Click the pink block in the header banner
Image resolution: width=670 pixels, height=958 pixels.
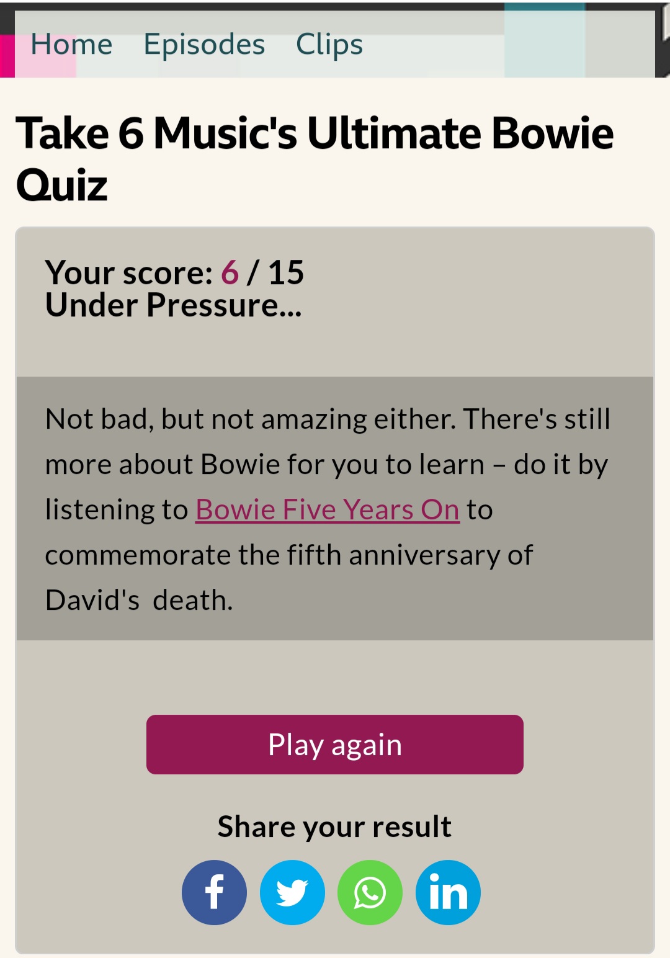click(x=7, y=56)
